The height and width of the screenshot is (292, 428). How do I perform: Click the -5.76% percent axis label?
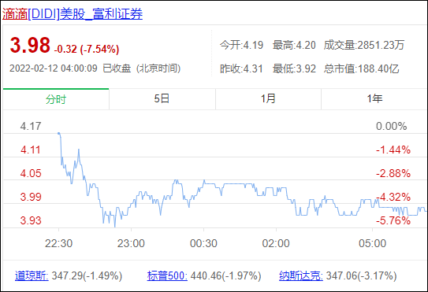(393, 220)
